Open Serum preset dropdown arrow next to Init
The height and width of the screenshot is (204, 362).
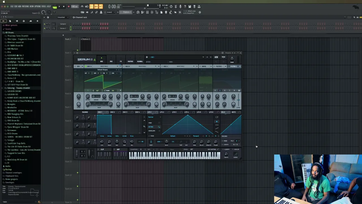click(203, 57)
